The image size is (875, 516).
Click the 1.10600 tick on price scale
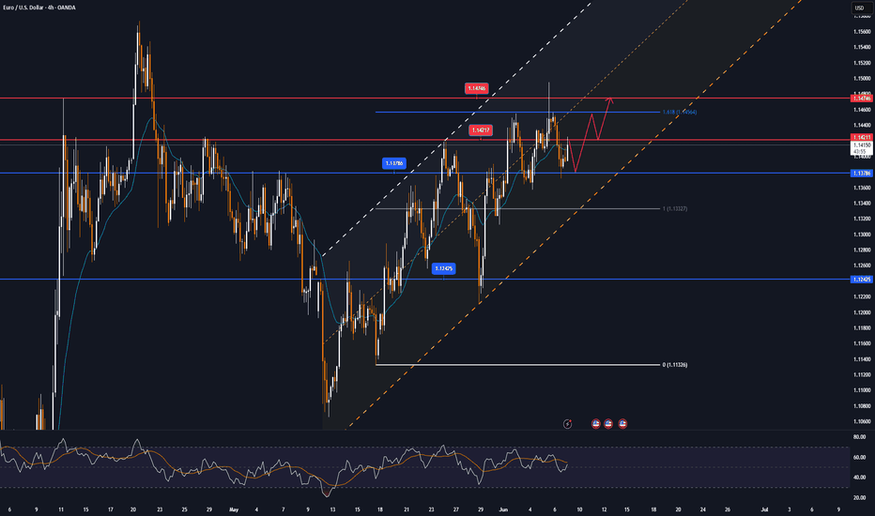point(862,422)
